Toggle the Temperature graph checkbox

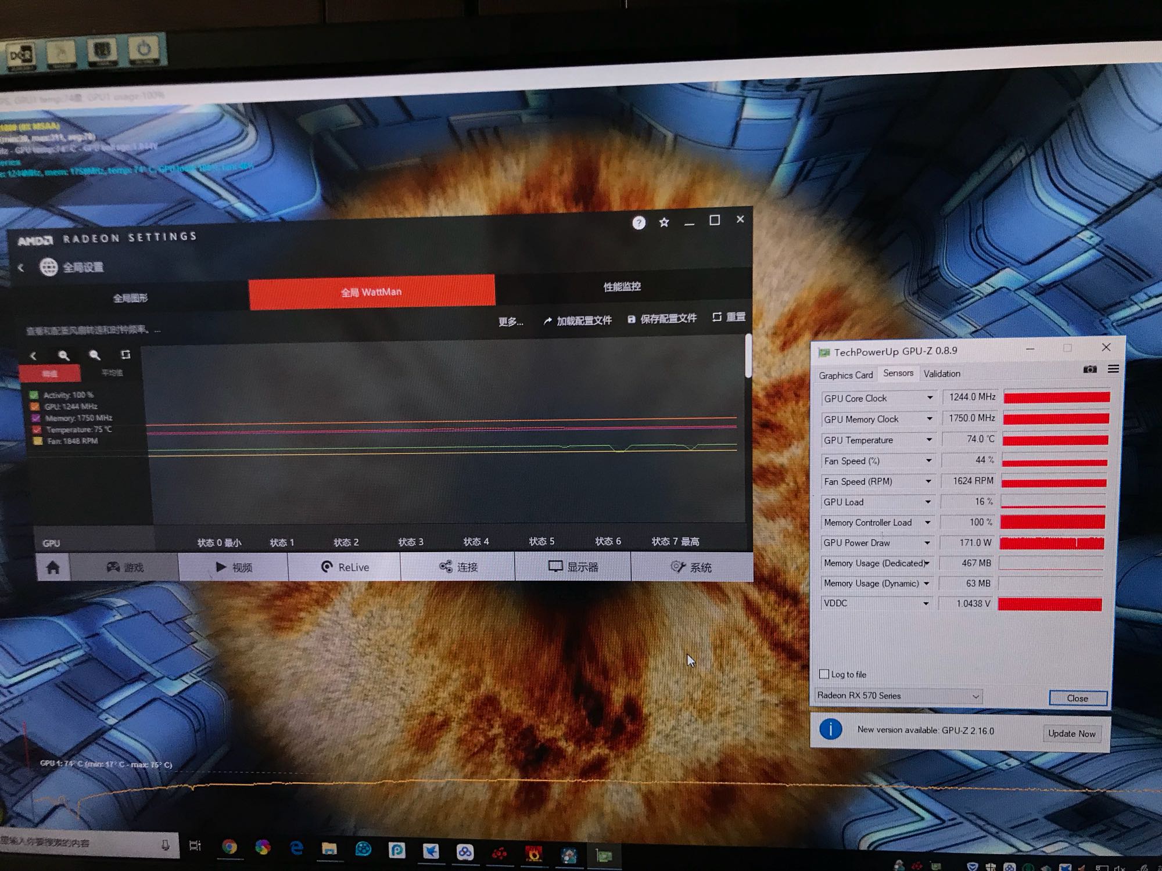(37, 430)
